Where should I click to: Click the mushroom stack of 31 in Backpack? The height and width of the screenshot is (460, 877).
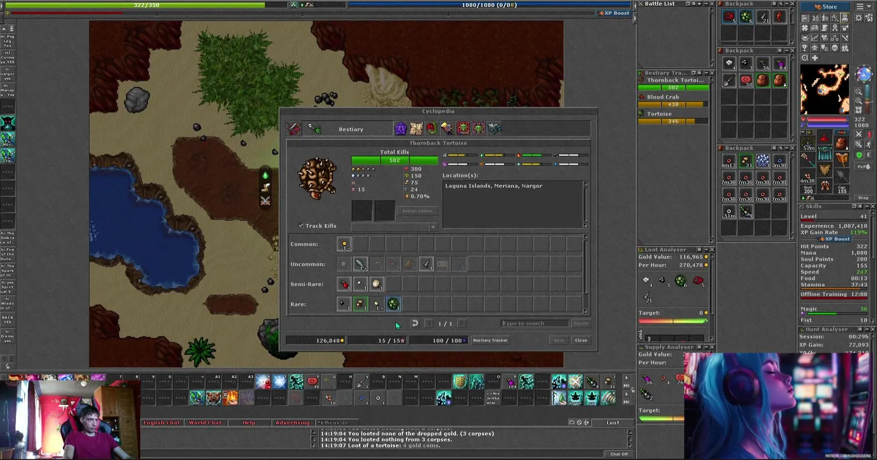[x=746, y=162]
